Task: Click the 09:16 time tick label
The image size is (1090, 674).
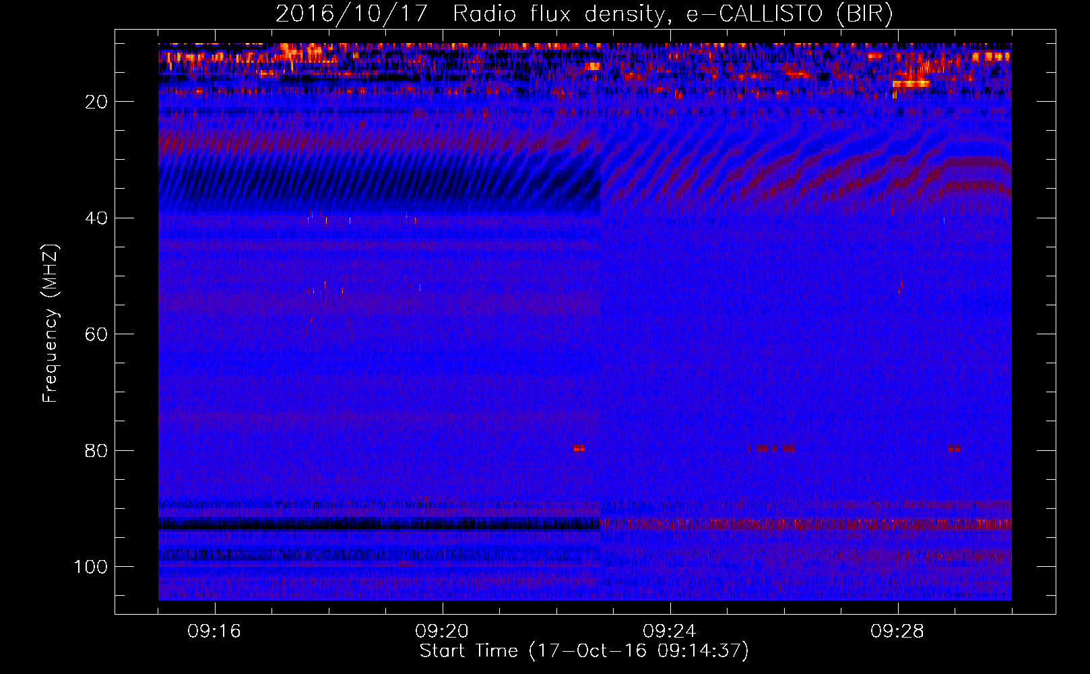Action: pos(214,632)
